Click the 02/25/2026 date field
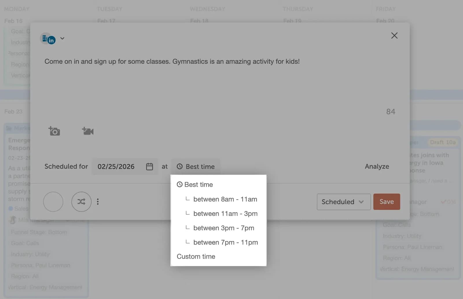 tap(116, 166)
